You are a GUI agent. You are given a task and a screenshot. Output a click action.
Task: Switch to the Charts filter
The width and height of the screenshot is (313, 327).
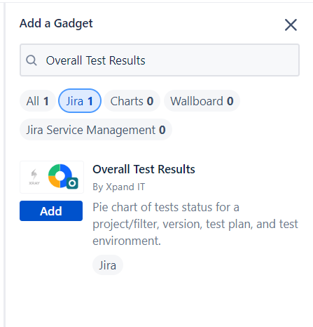coord(132,101)
